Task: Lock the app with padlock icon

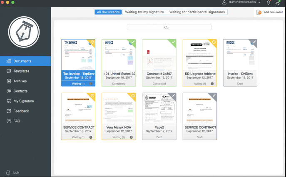Action: point(8,172)
